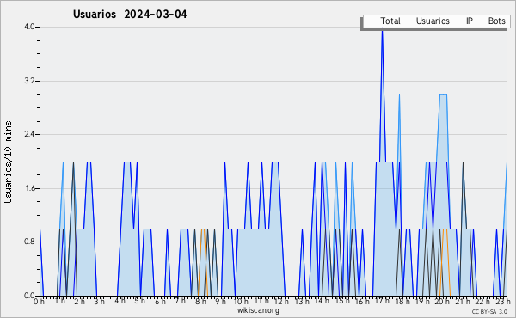Click the 4.0 peak at 17 h

[382, 32]
